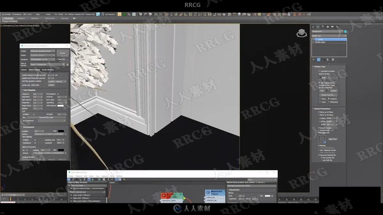Click the environment multiplier black color swatch
This screenshot has height=215, width=383.
point(61,131)
